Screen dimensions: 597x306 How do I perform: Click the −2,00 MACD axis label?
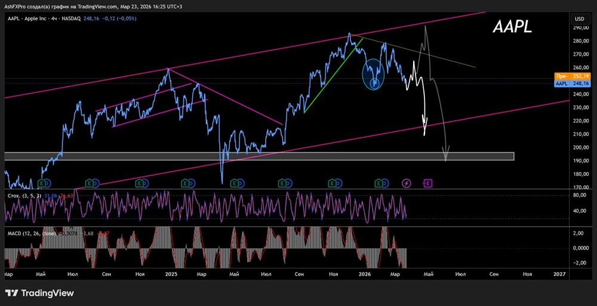(580, 263)
